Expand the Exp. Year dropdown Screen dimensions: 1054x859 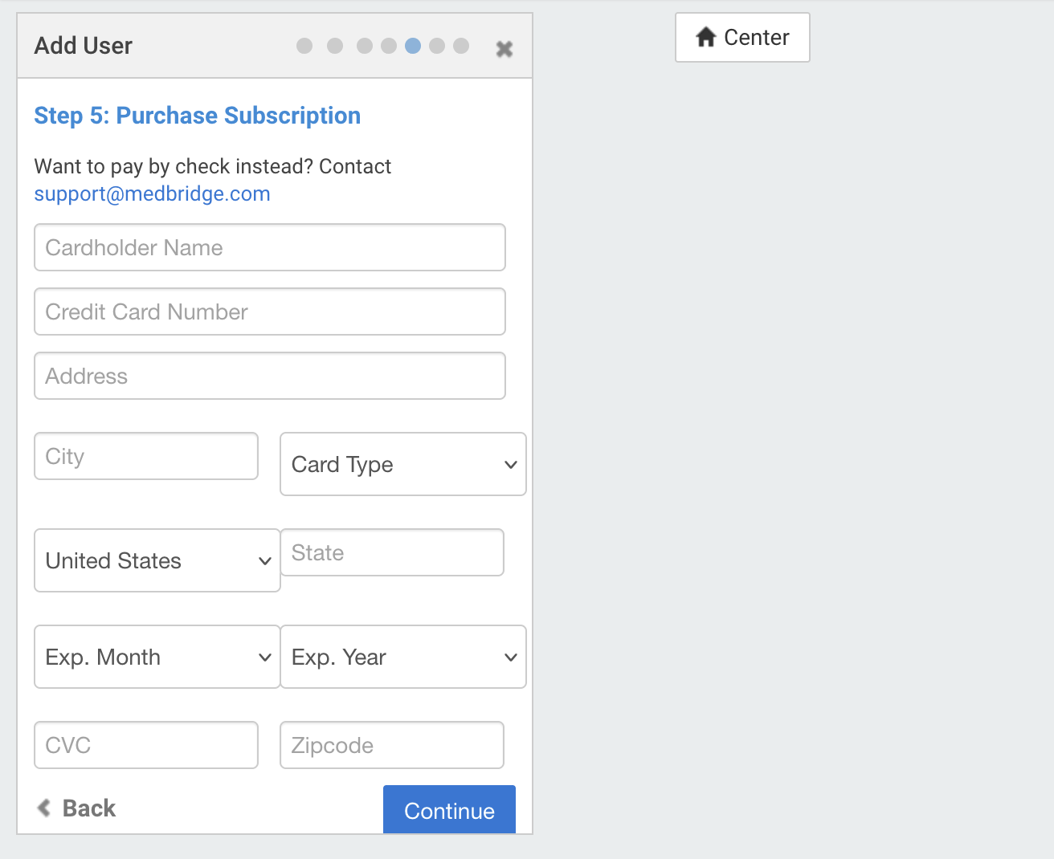pyautogui.click(x=403, y=657)
